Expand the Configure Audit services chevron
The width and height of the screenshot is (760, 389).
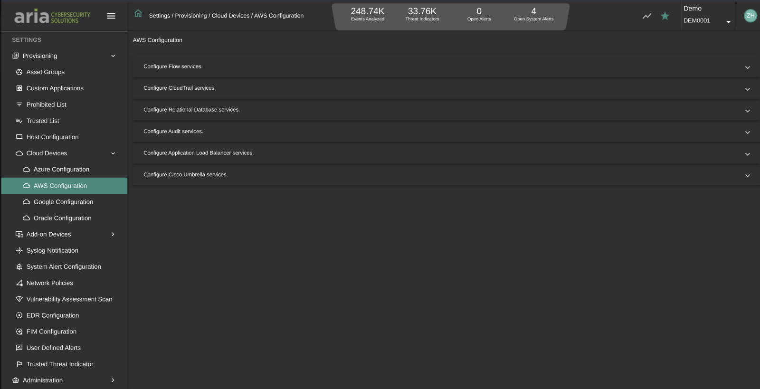[748, 133]
